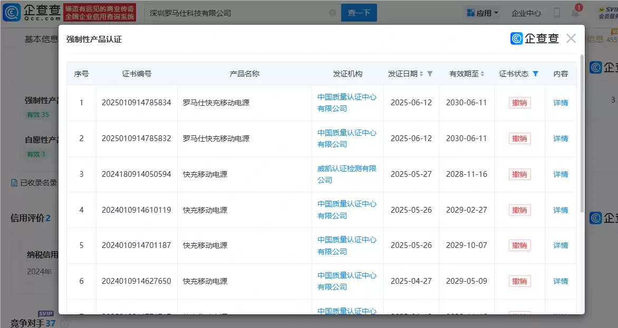Screen dimensions: 618x328
Task: Open 详情 for certificate 2025010914785834
Action: (561, 103)
